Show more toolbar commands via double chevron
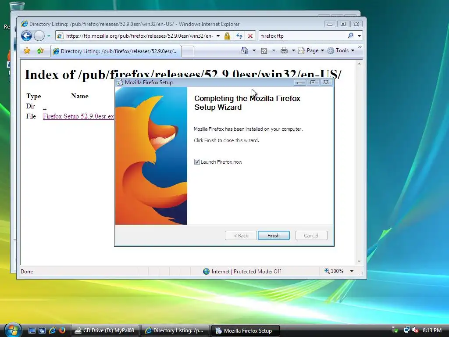This screenshot has width=449, height=337. click(360, 47)
